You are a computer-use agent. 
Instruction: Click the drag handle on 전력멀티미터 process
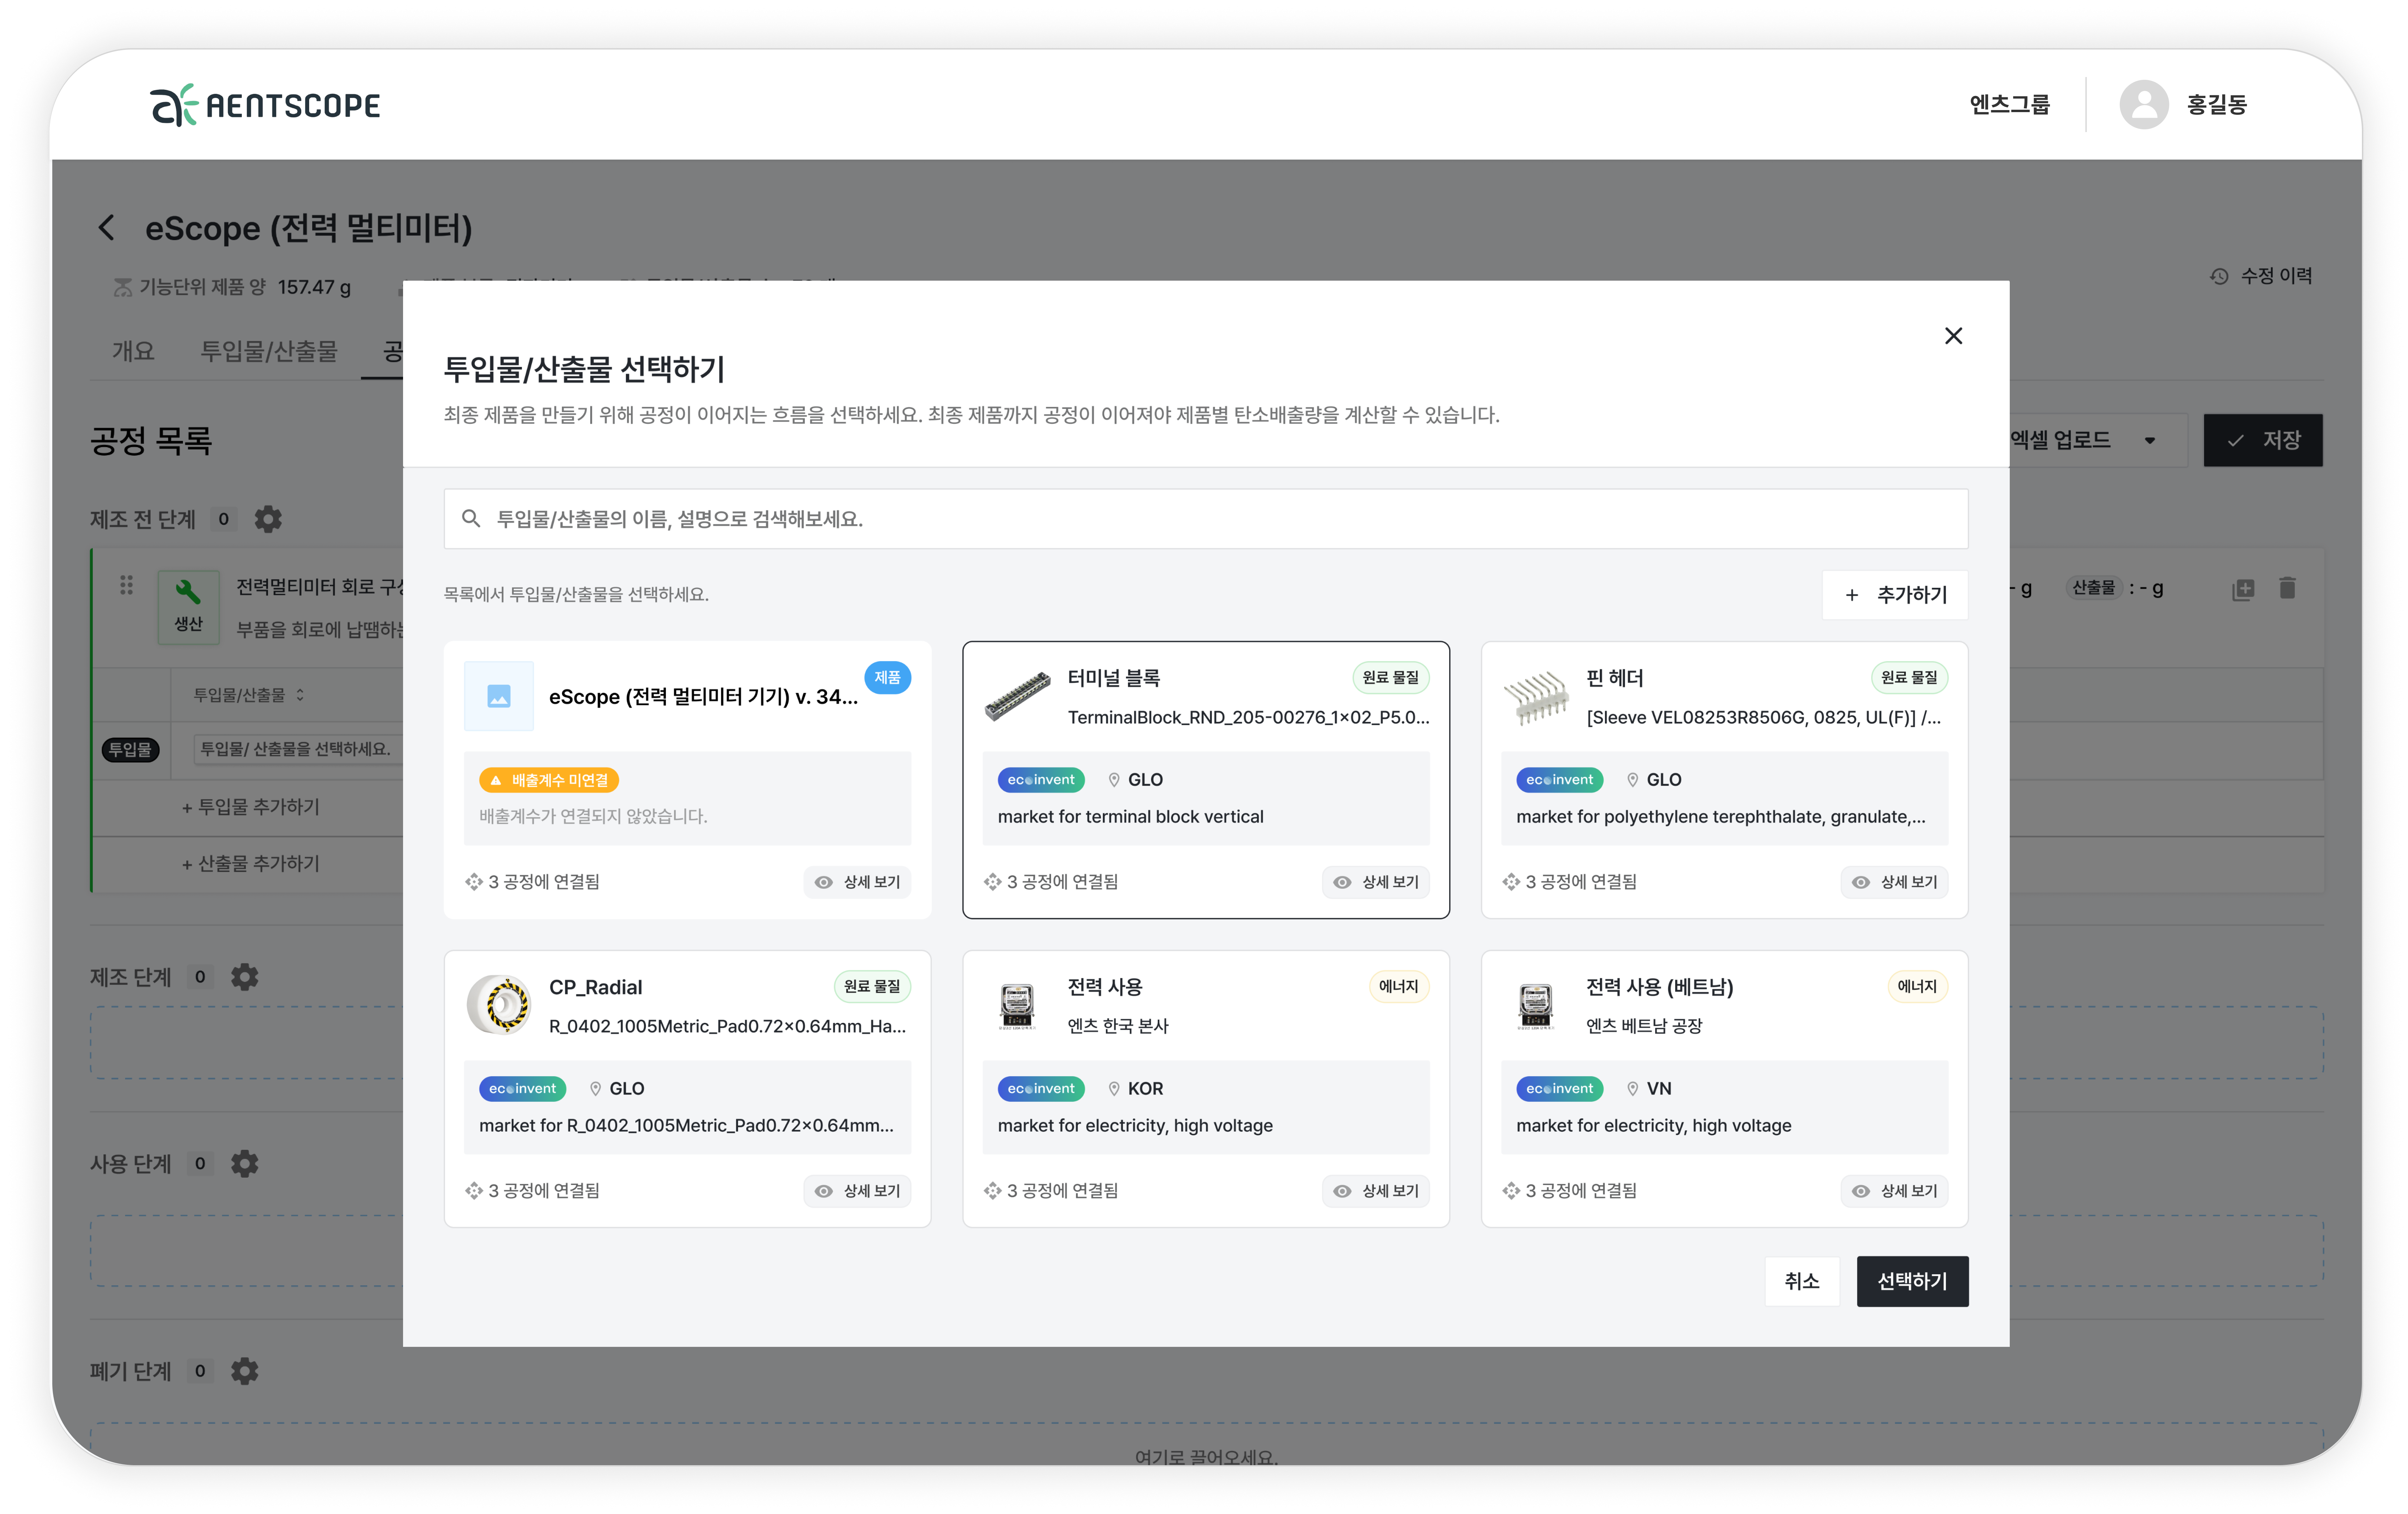coord(126,585)
